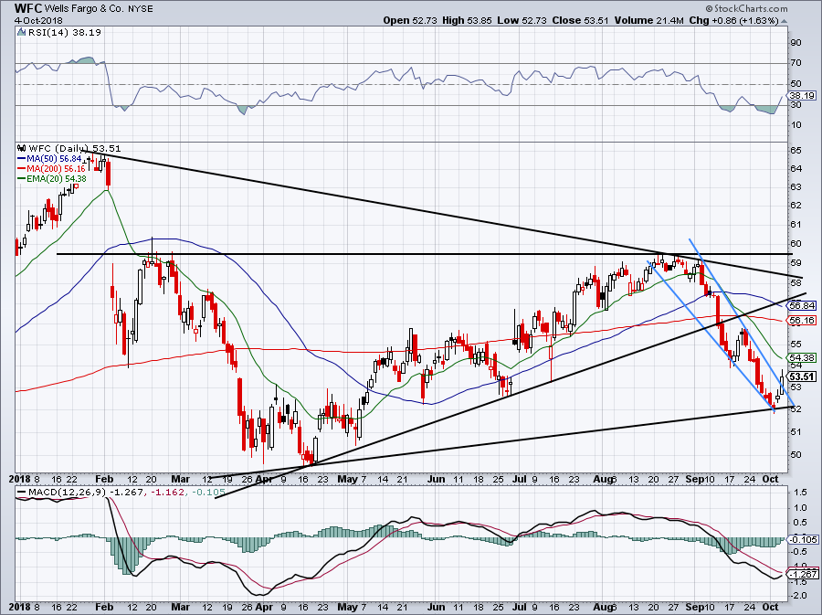Click Apr on the price chart's date axis

pos(264,479)
